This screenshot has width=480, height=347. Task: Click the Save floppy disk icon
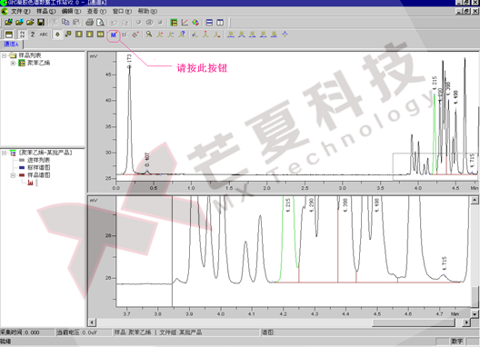tap(41, 23)
